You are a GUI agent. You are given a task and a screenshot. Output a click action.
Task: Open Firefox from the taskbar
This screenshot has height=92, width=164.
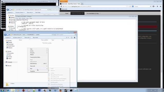pos(60,90)
